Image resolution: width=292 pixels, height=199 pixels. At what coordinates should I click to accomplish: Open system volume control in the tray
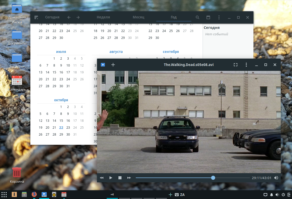pos(277,195)
